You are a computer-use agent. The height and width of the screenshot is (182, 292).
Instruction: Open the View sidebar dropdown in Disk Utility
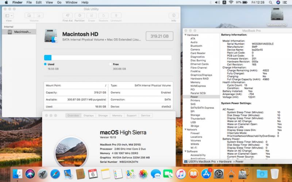coord(9,16)
